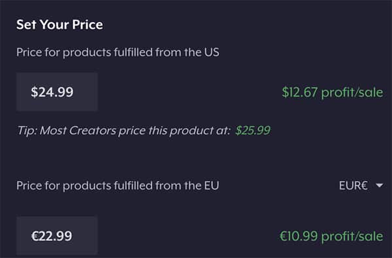
Task: Click the $12.67 profit/sale text
Action: pyautogui.click(x=333, y=93)
